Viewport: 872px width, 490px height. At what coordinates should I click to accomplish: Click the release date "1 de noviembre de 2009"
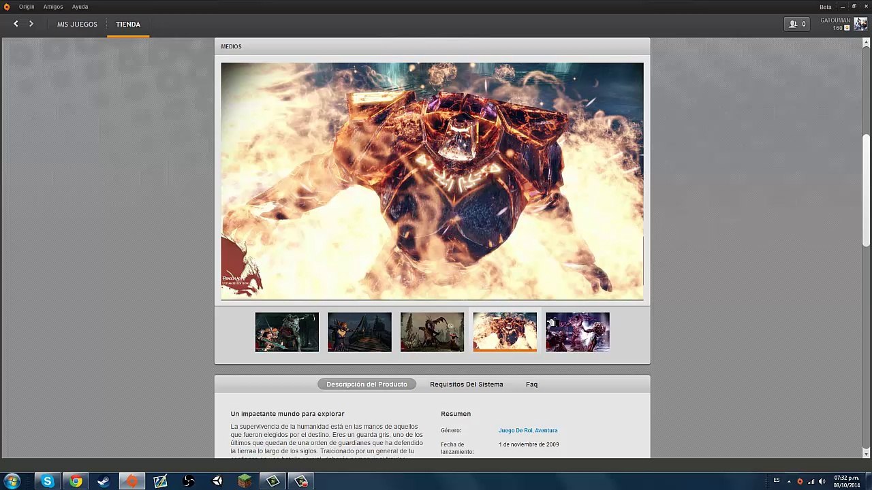pyautogui.click(x=529, y=444)
